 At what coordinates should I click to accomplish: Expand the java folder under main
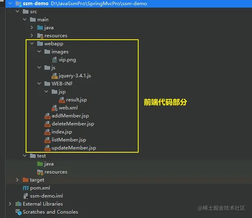pos(32,28)
